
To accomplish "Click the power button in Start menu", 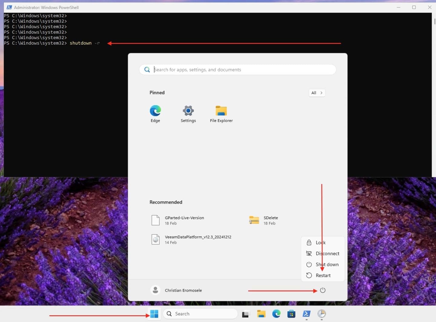I will point(322,290).
